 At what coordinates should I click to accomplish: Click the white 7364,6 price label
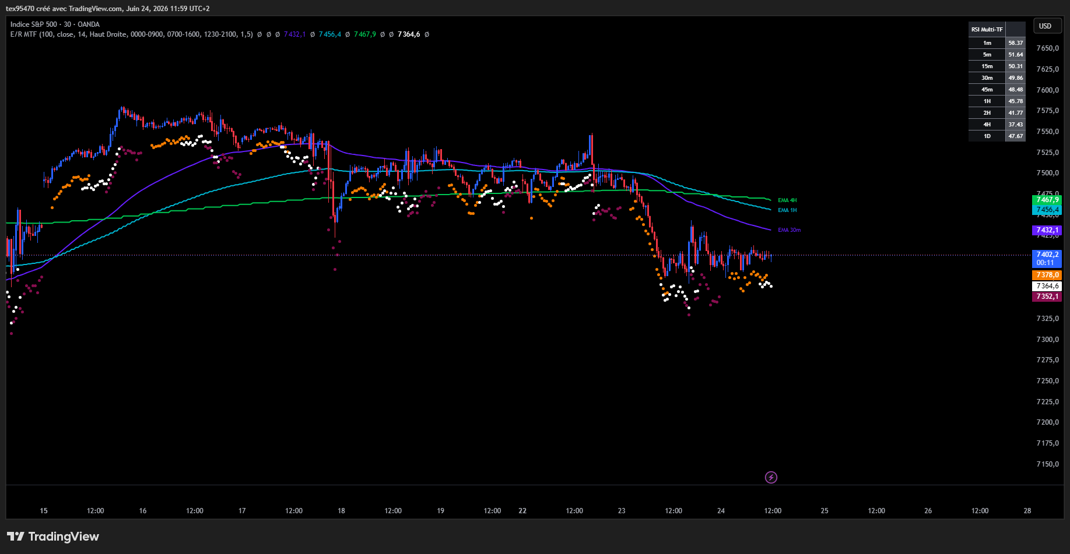[x=1047, y=286]
